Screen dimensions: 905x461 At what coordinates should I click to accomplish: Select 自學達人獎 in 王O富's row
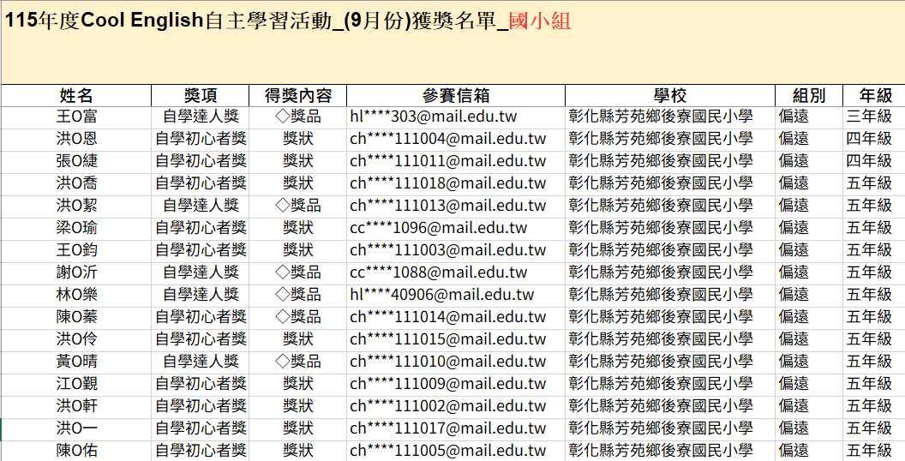pos(201,117)
